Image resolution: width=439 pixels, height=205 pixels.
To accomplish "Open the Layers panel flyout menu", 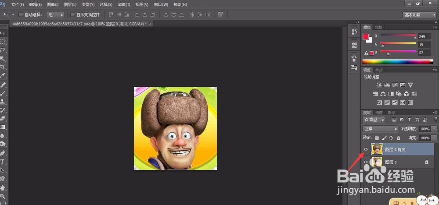I will (435, 113).
